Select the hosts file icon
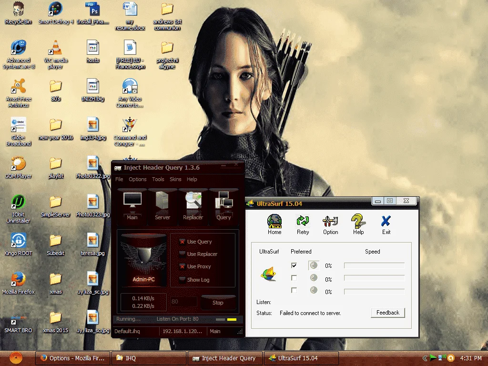Screen dimensions: 488x366 pyautogui.click(x=93, y=51)
